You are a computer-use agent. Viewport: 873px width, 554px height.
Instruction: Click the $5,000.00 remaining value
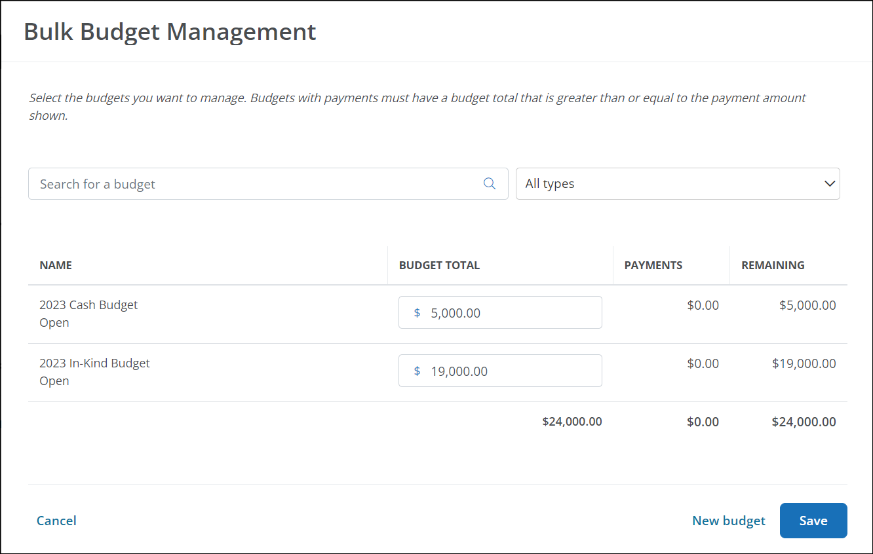coord(807,305)
